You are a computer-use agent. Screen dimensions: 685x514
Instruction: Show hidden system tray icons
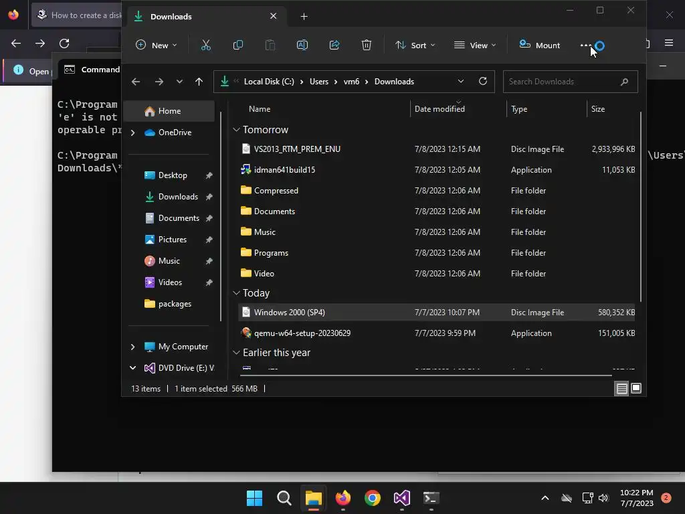coord(545,498)
